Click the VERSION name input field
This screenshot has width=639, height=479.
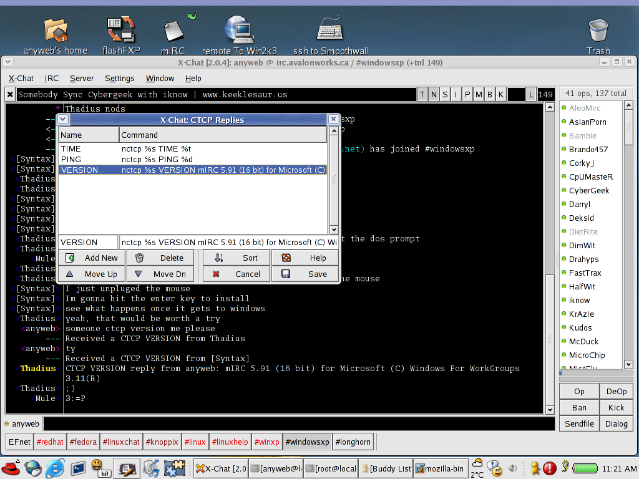(x=88, y=243)
